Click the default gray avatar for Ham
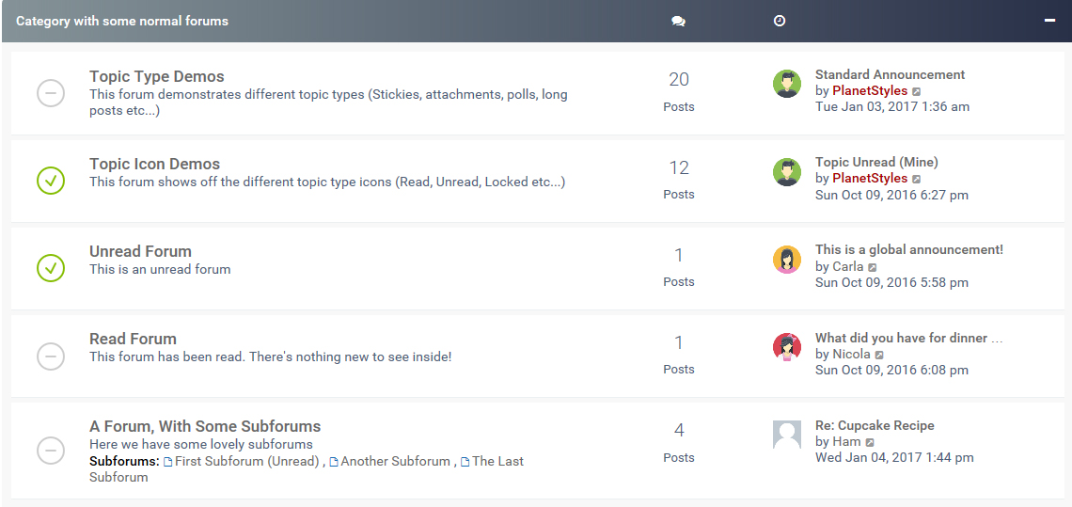 (x=786, y=435)
